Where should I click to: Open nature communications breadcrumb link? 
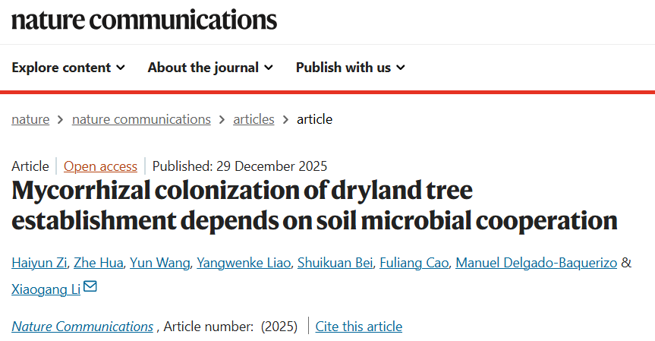click(x=141, y=119)
